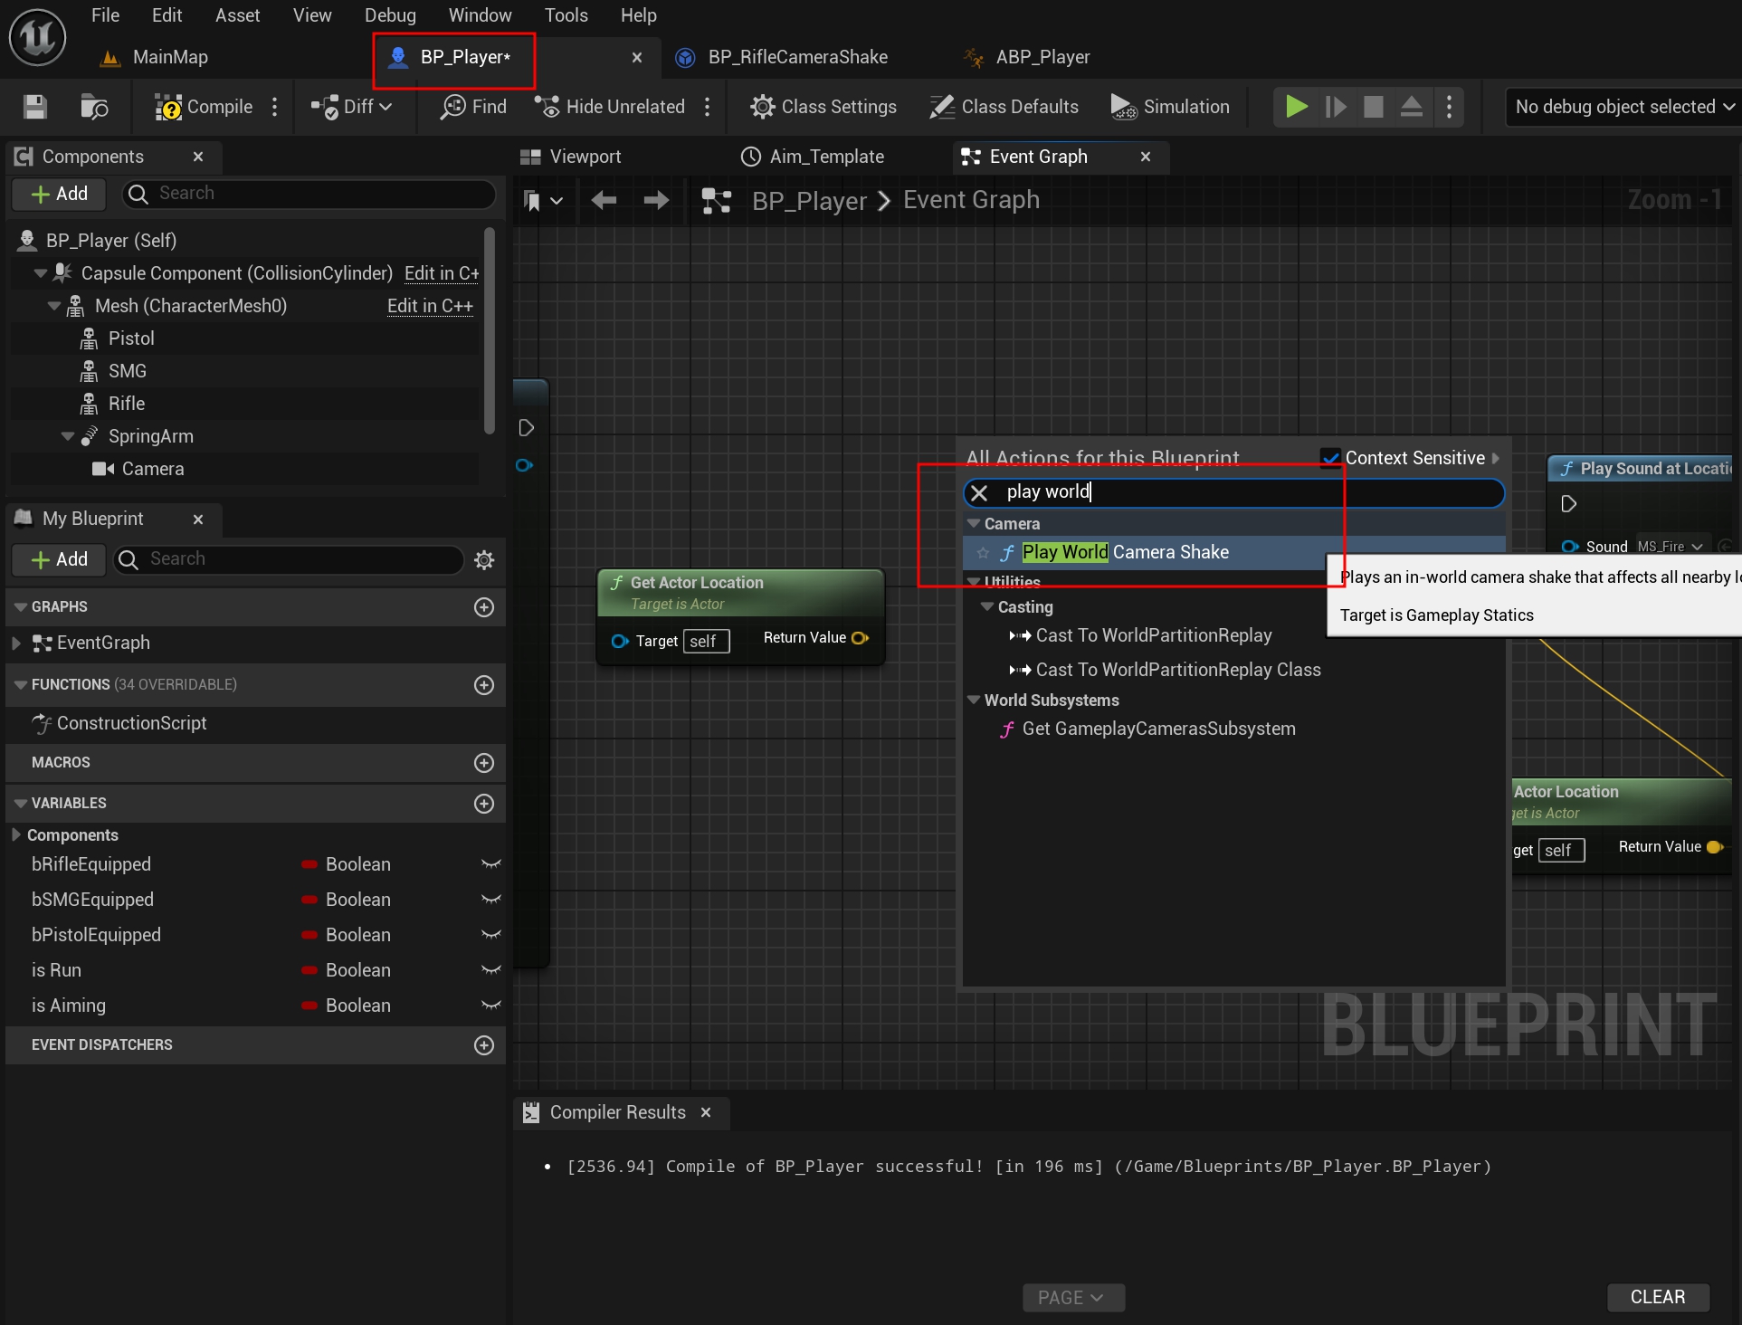Add a new event dispatcher plus icon
The width and height of the screenshot is (1742, 1325).
point(484,1045)
